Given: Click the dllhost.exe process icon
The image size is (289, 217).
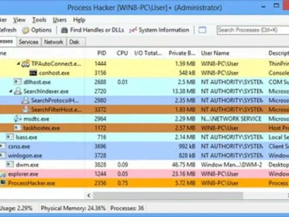Looking at the screenshot, I should [x=18, y=82].
